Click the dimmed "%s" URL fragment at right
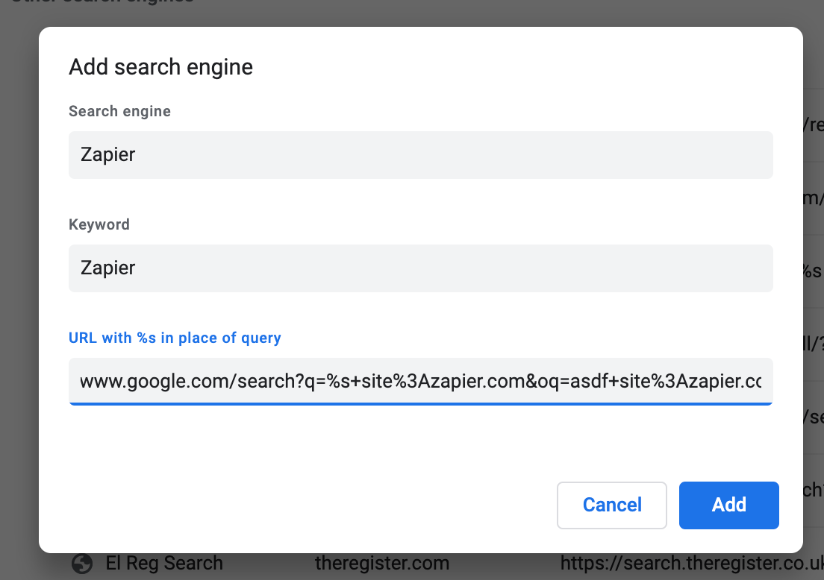 (x=812, y=271)
